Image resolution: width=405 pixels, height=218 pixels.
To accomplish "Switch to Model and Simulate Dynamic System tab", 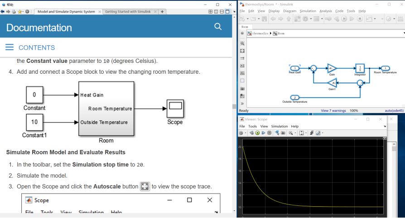I will point(66,12).
